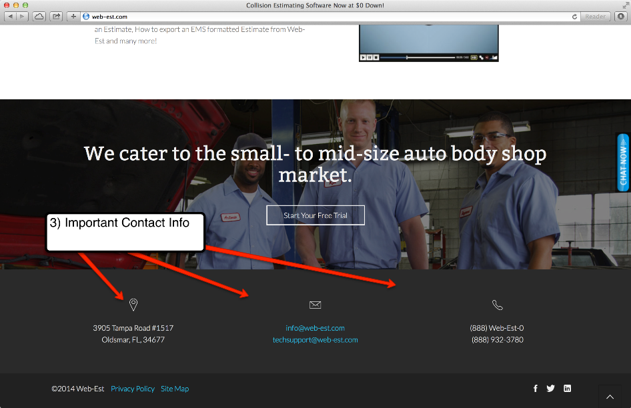
Task: Zoom the Safari window with green button
Action: (25, 5)
